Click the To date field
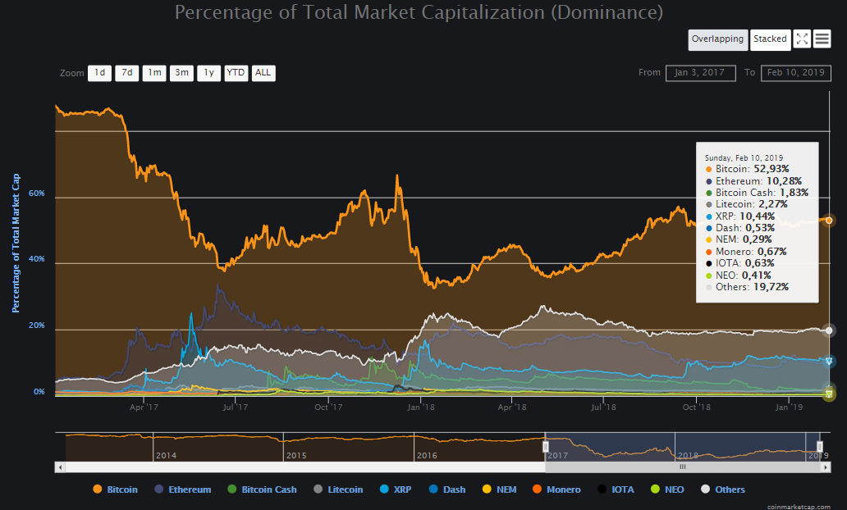The height and width of the screenshot is (510, 847). tap(796, 73)
